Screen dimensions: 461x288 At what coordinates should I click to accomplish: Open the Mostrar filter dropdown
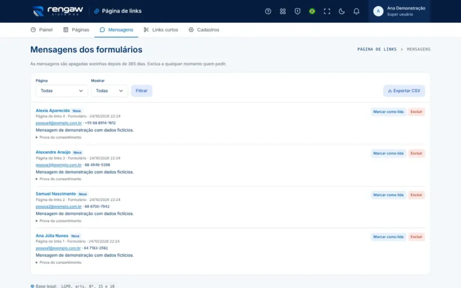point(109,91)
